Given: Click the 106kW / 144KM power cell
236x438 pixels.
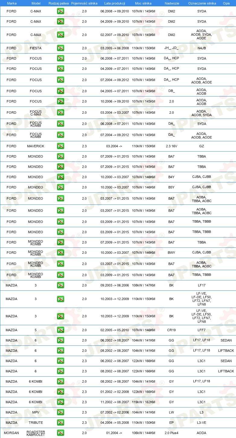Looking at the screenshot, I should click(x=143, y=433).
